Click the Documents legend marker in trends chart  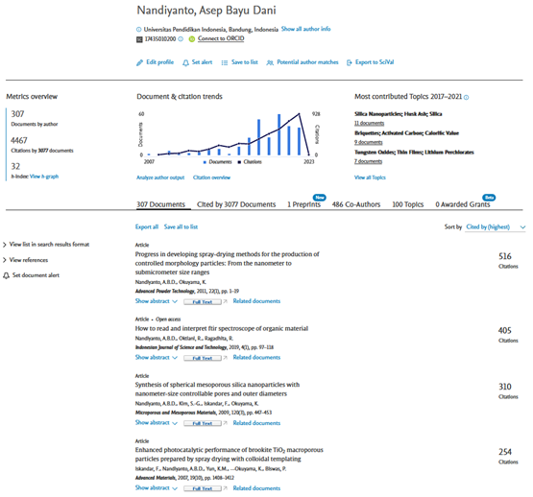pyautogui.click(x=205, y=162)
